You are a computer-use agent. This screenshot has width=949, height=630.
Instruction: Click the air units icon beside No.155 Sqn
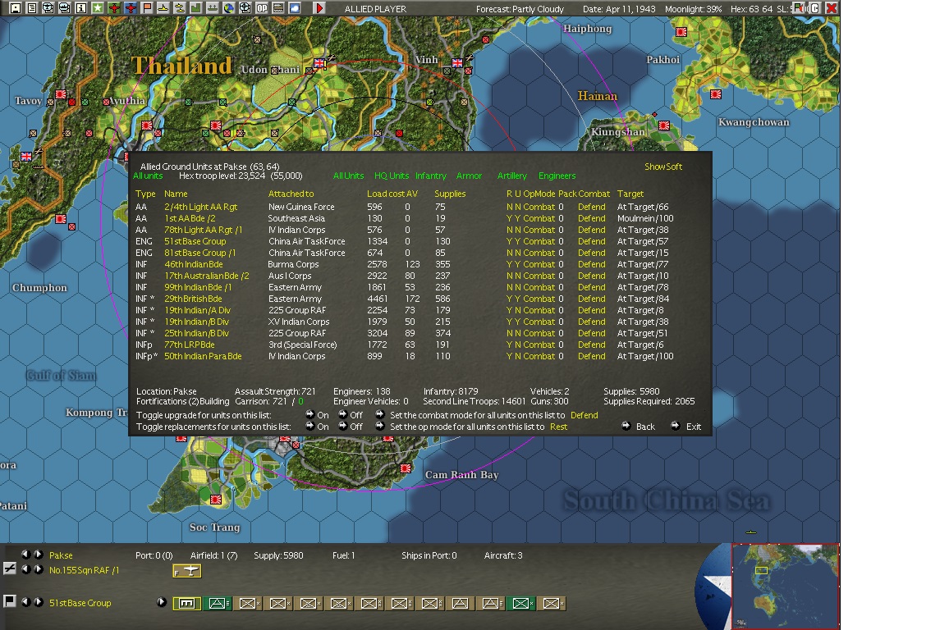click(10, 568)
